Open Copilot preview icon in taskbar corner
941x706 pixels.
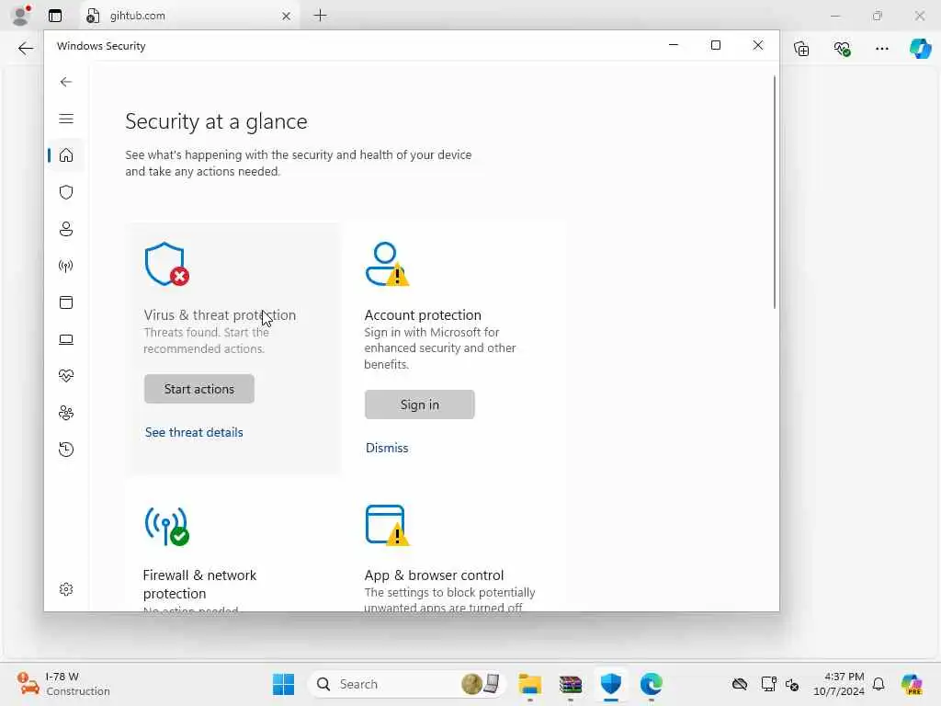pos(912,684)
